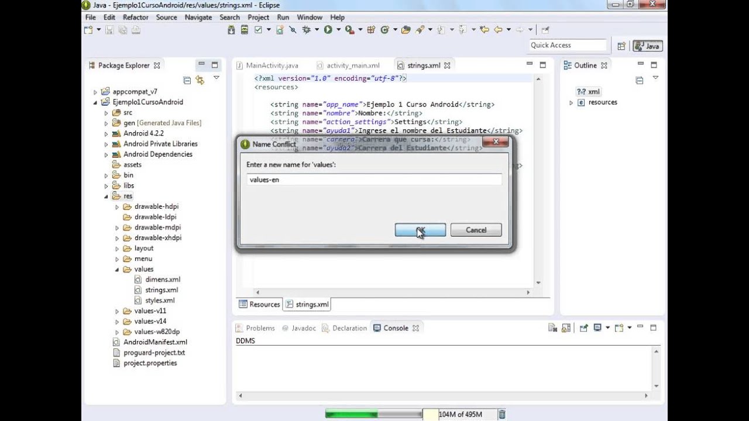Open the Run button dropdown arrow
749x421 pixels.
pos(338,30)
